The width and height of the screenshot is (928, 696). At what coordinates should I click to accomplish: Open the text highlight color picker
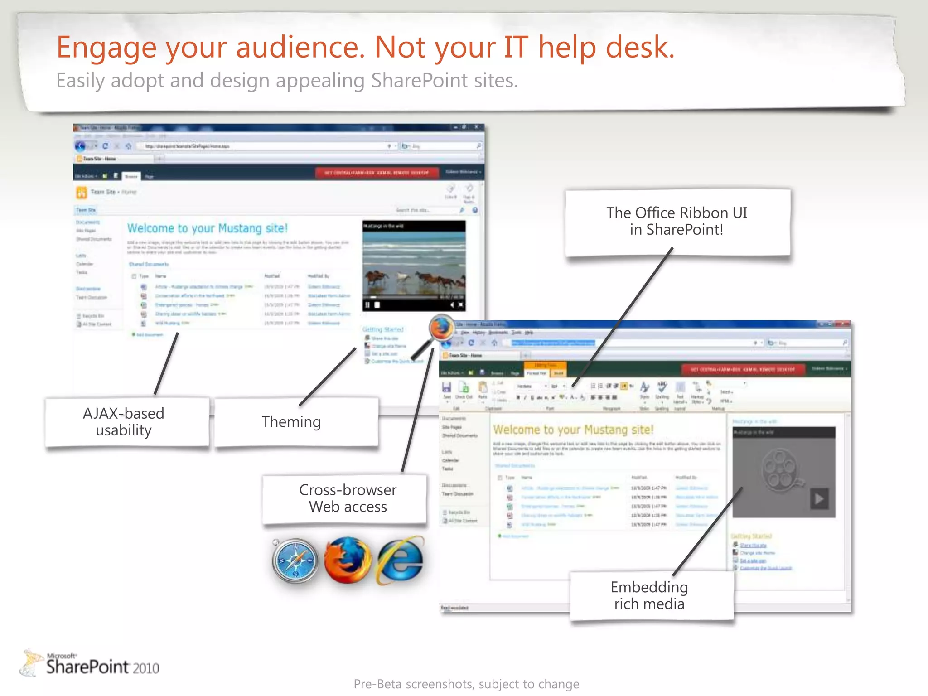coord(563,397)
